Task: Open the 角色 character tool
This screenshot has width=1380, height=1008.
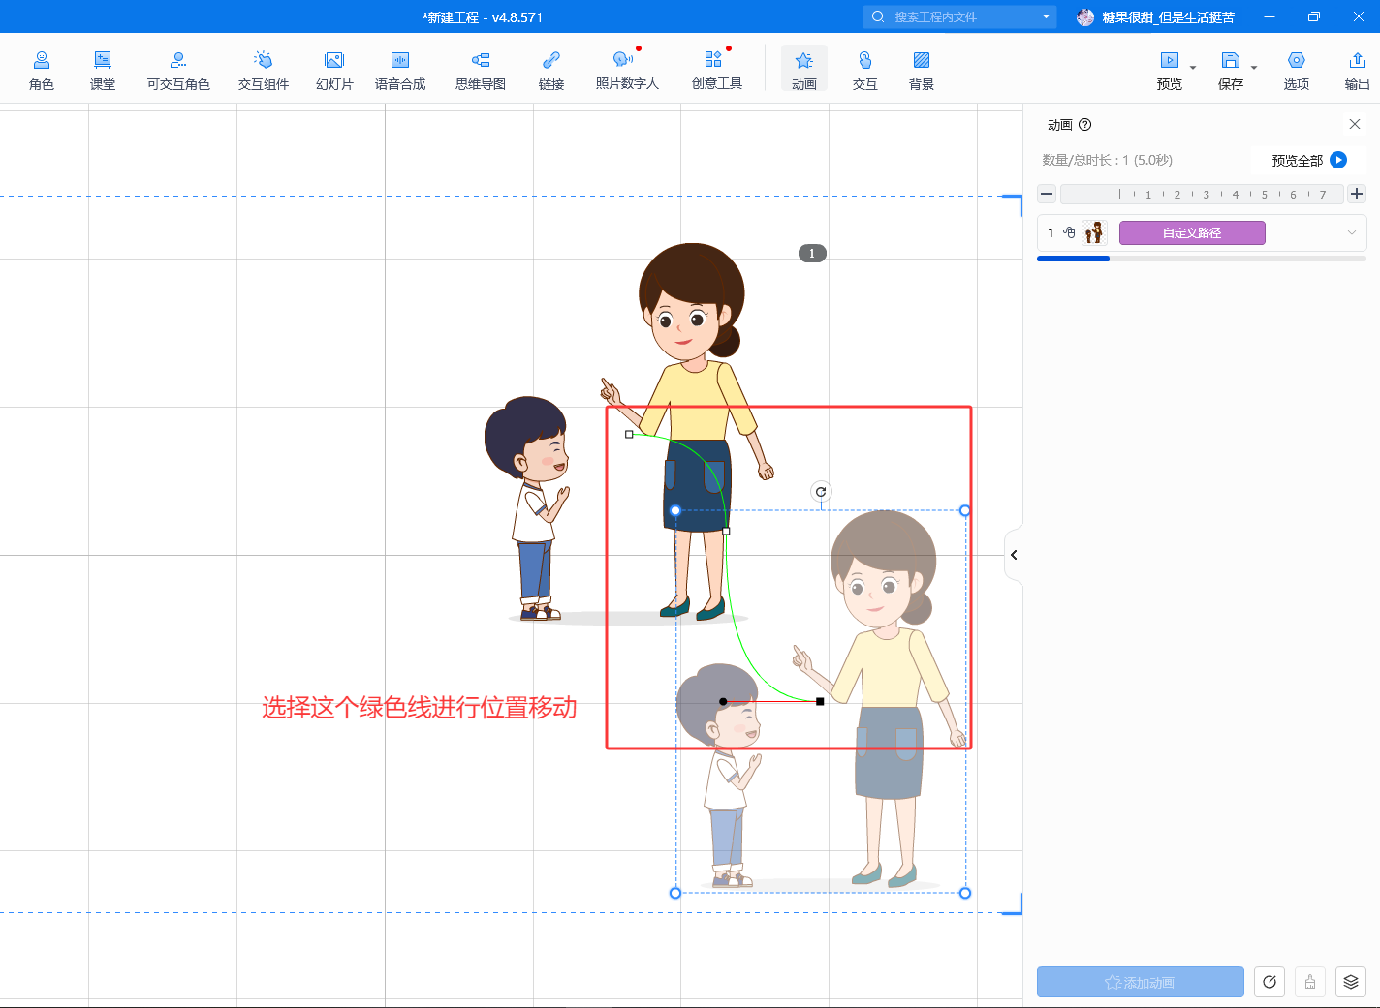Action: click(x=42, y=70)
